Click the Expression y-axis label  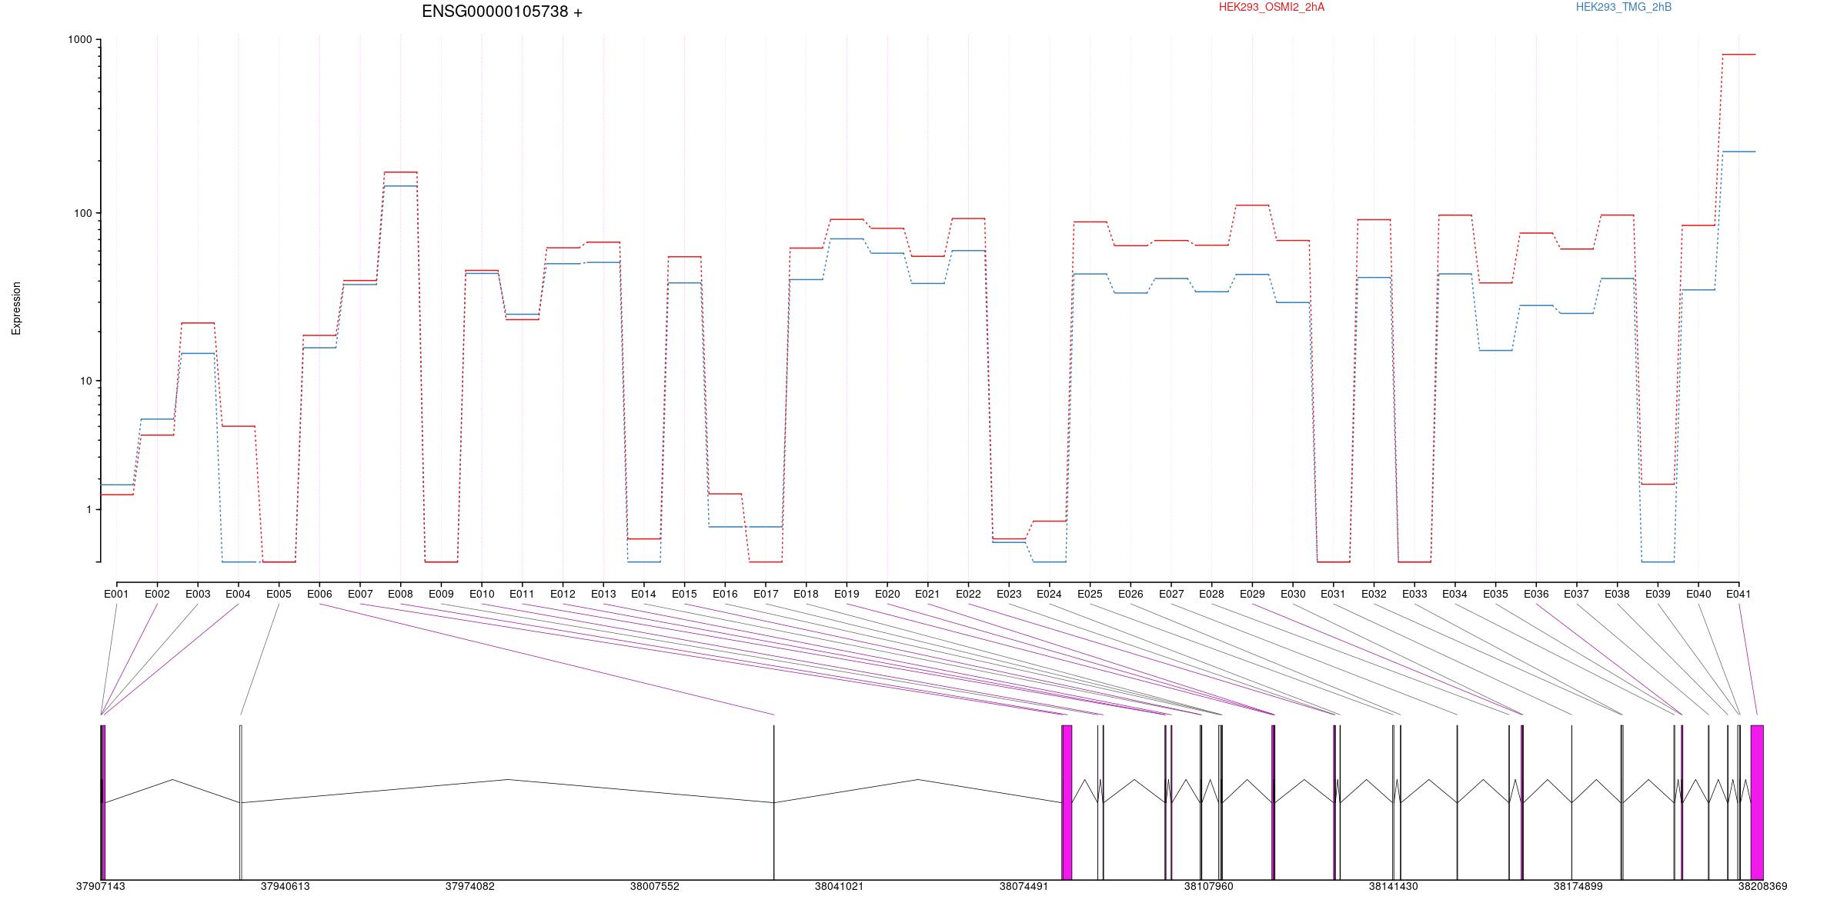16,308
